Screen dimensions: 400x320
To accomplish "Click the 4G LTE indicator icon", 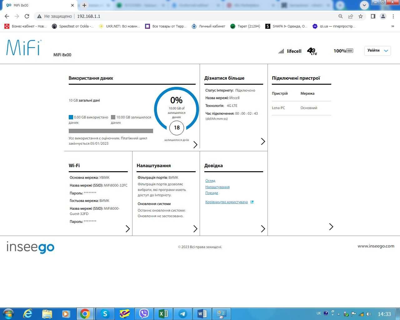I will pyautogui.click(x=312, y=51).
